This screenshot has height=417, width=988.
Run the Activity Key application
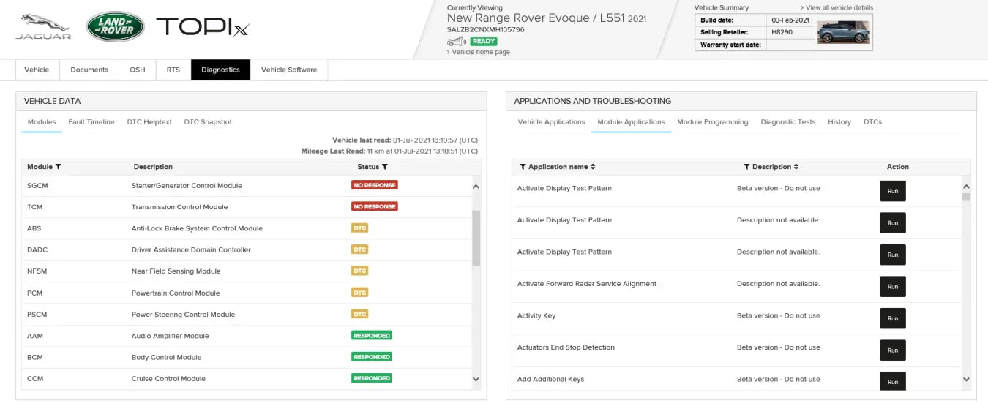click(892, 318)
